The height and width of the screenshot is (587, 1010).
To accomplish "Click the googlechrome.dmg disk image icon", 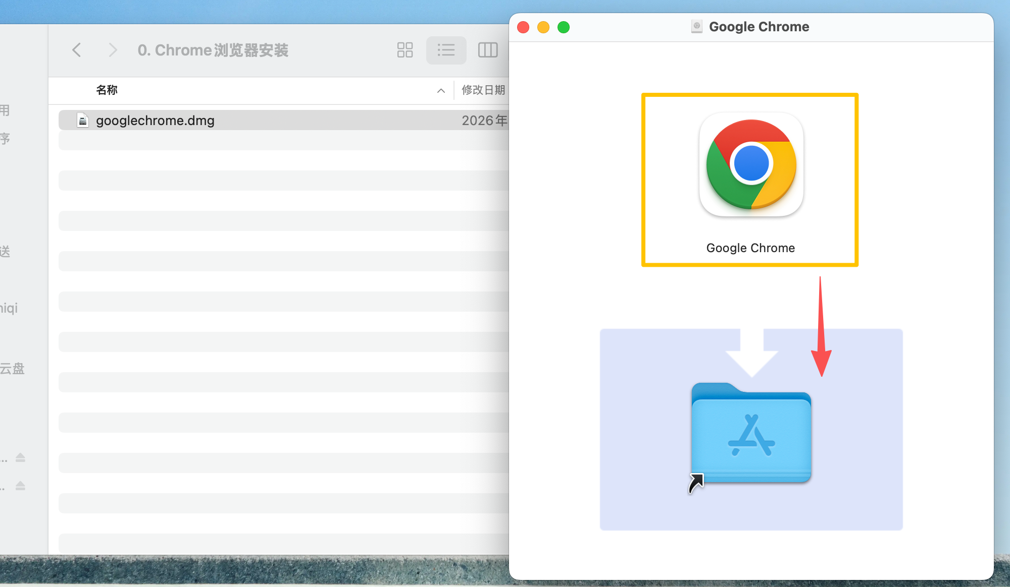I will pos(83,121).
